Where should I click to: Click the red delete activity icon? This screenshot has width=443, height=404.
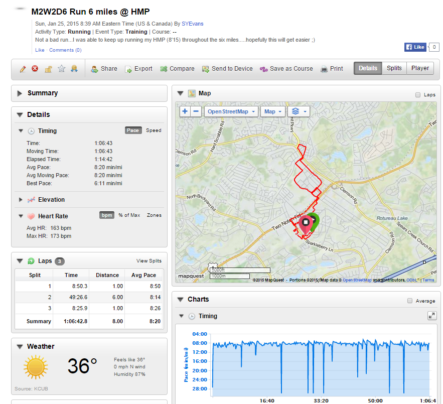(35, 69)
